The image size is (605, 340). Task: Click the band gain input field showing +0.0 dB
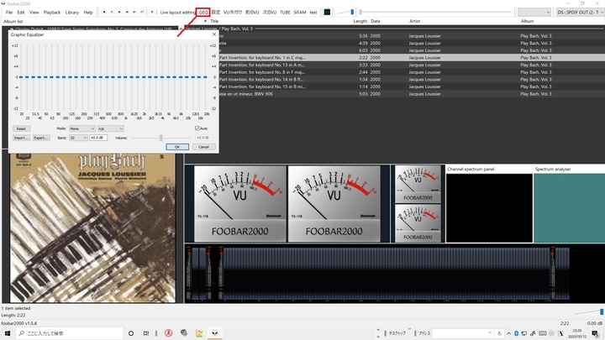(97, 137)
